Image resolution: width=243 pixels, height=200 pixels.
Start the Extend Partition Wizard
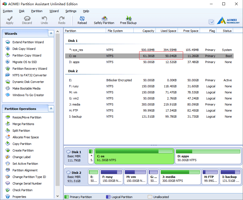(x=28, y=42)
